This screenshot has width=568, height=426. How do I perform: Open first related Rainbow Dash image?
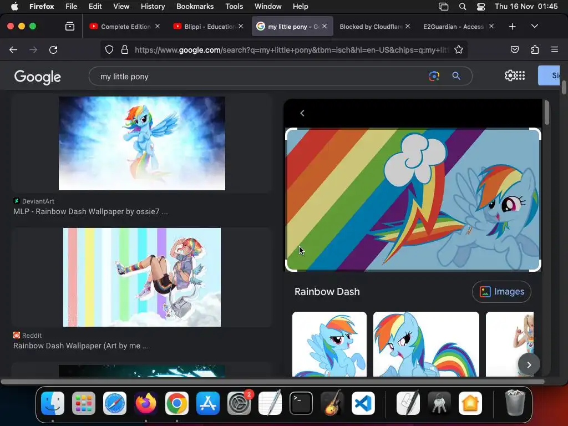coord(329,344)
